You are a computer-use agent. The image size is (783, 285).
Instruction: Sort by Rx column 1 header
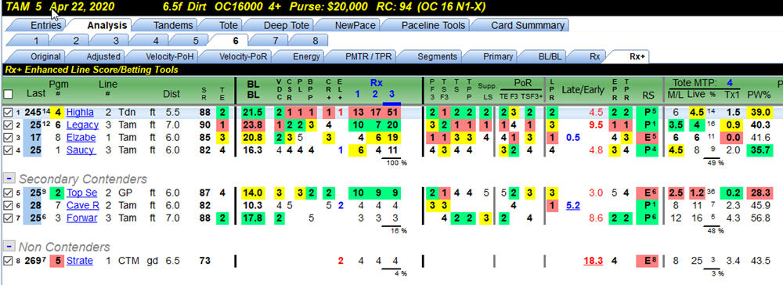pos(357,94)
